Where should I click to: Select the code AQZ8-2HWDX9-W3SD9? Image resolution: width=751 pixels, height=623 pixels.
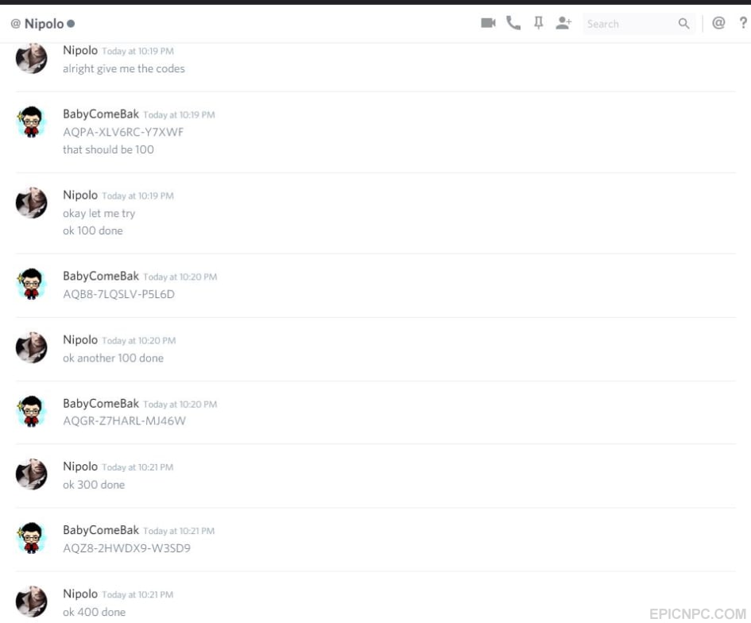[x=126, y=548]
